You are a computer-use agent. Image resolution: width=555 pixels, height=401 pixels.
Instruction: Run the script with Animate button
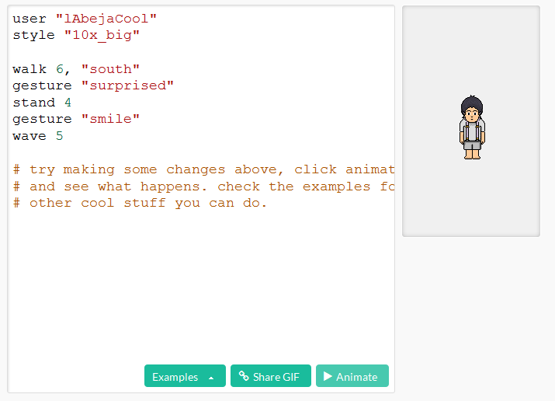(x=352, y=376)
